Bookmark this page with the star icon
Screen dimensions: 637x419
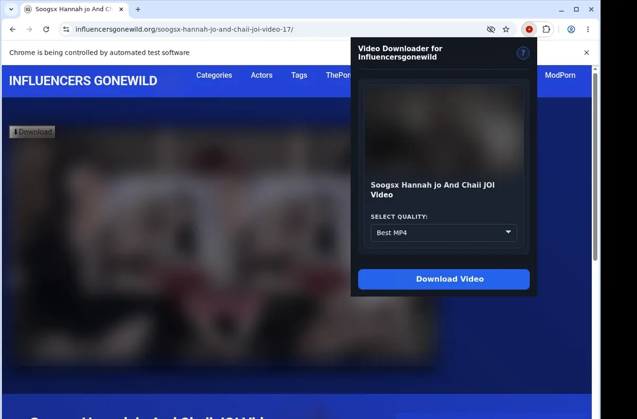pyautogui.click(x=506, y=30)
